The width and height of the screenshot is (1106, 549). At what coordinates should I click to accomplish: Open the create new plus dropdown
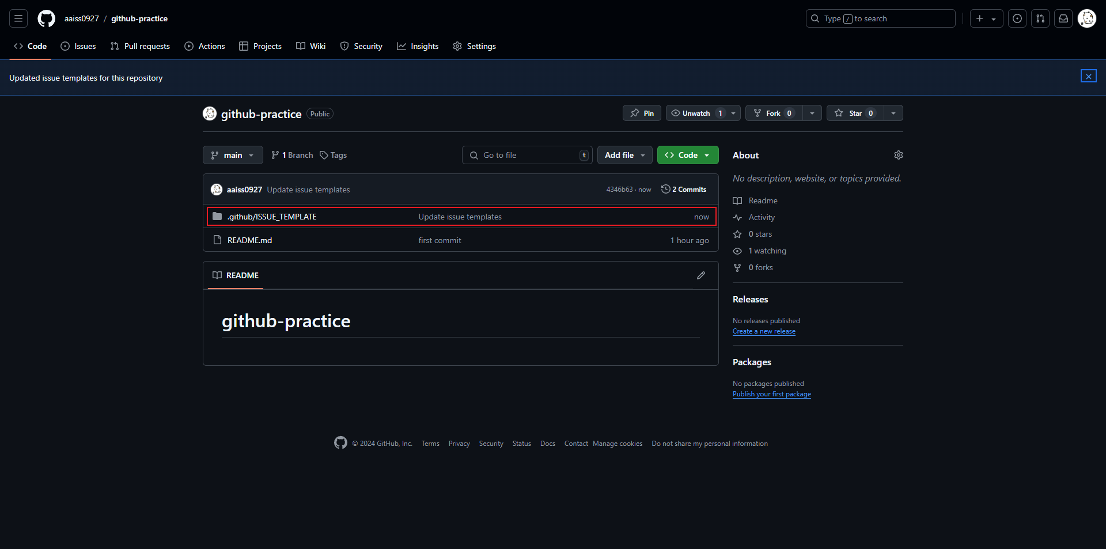[986, 18]
